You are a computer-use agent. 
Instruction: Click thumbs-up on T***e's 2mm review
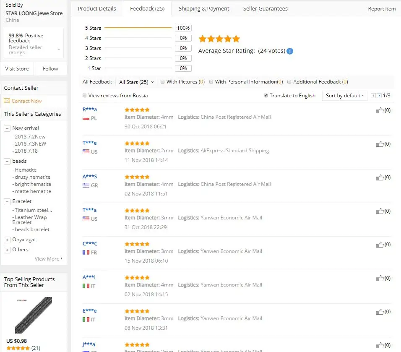point(380,144)
